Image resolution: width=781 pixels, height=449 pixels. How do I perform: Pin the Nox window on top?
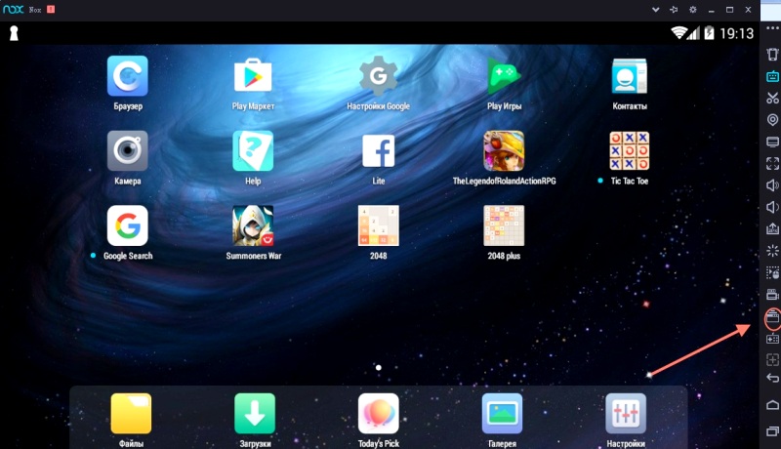(674, 10)
